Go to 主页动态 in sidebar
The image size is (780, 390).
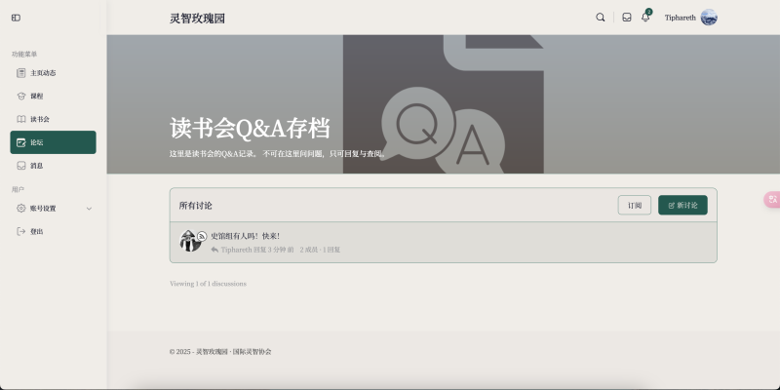tap(54, 73)
